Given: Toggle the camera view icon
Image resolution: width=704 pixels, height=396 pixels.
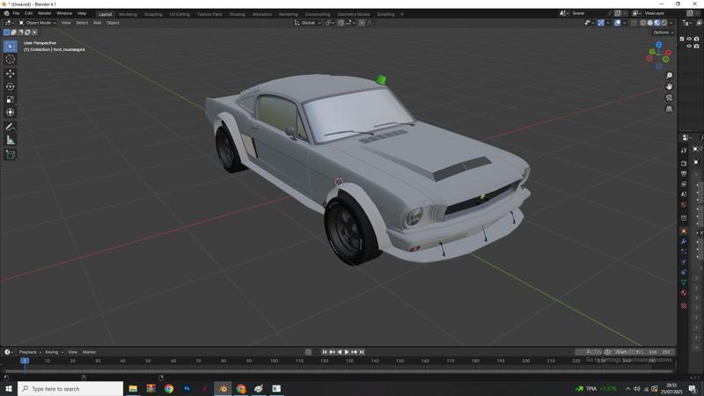Looking at the screenshot, I should [669, 98].
